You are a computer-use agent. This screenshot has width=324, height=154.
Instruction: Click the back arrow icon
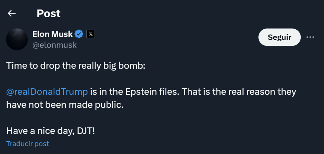tap(11, 13)
